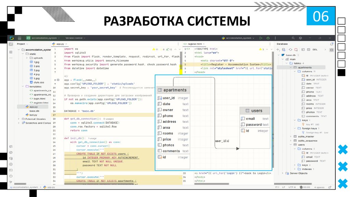Viewport: 350px width, 197px height.
Task: Run the accomodation_system configuration
Action: coord(261,38)
